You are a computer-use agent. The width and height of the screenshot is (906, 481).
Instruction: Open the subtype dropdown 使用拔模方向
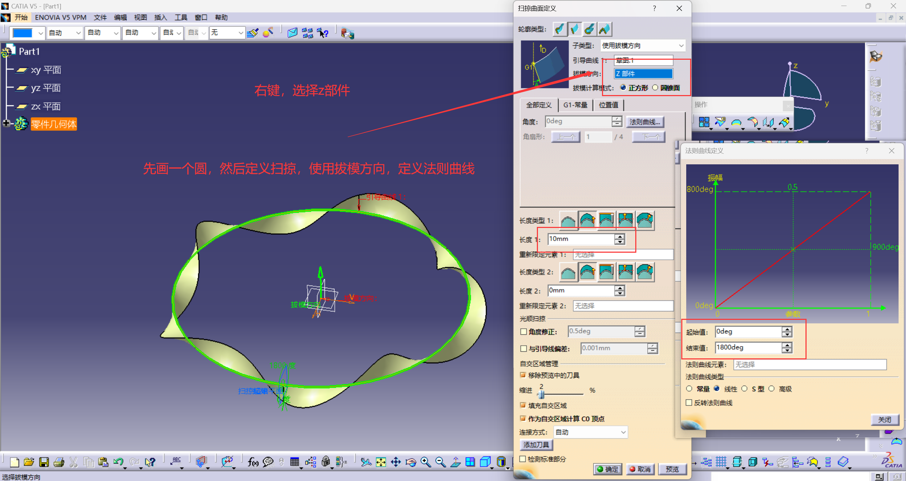pos(643,46)
